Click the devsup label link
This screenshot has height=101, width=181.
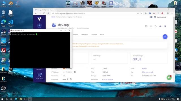144,68
